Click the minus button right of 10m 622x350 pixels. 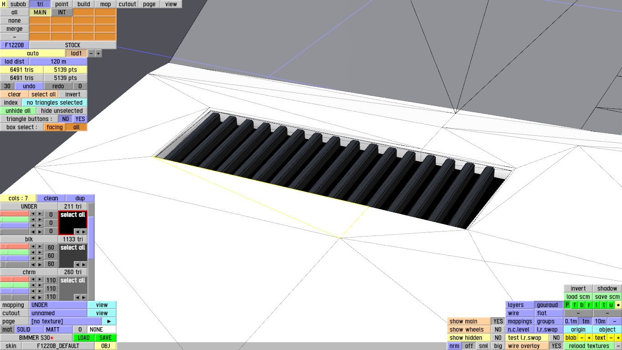[x=614, y=321]
